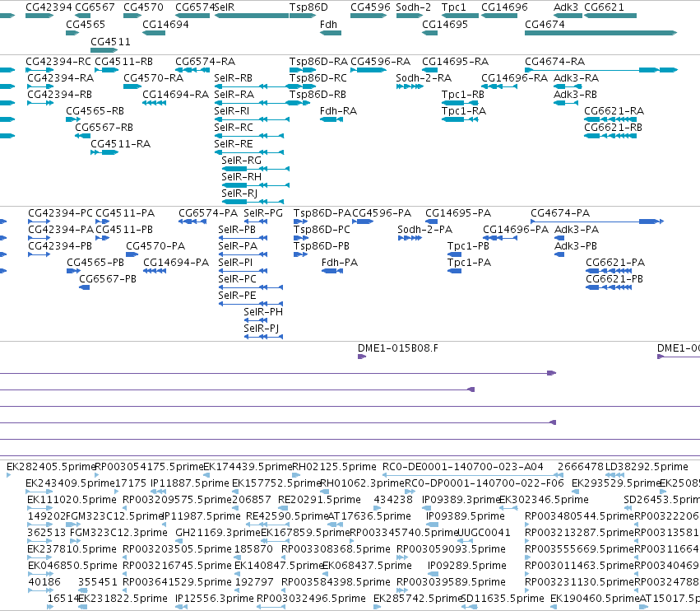The width and height of the screenshot is (700, 611).
Task: Click the CG4511 gene label
Action: click(110, 41)
